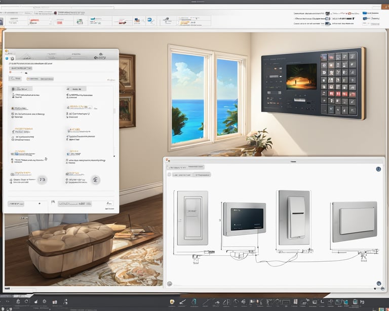Open the dropdown at settings panel bottom-left
389x311 pixels.
point(16,204)
